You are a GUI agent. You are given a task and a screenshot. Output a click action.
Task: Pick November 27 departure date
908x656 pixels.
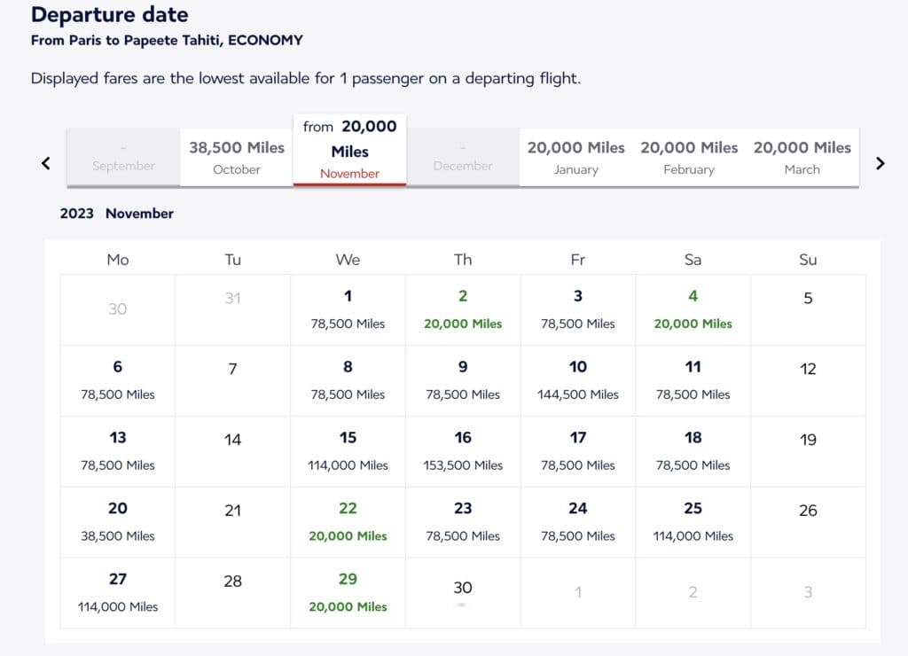(117, 592)
